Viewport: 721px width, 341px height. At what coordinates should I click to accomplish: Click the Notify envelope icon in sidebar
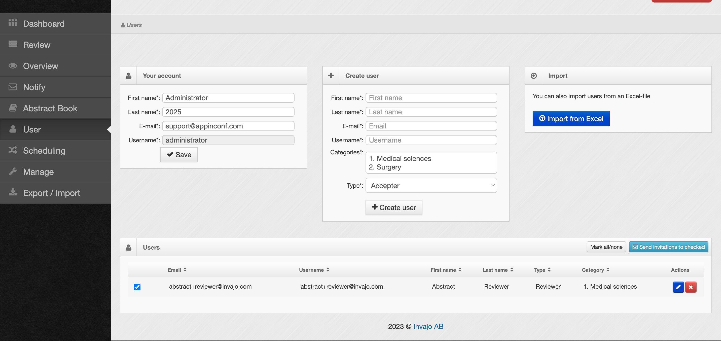[13, 87]
